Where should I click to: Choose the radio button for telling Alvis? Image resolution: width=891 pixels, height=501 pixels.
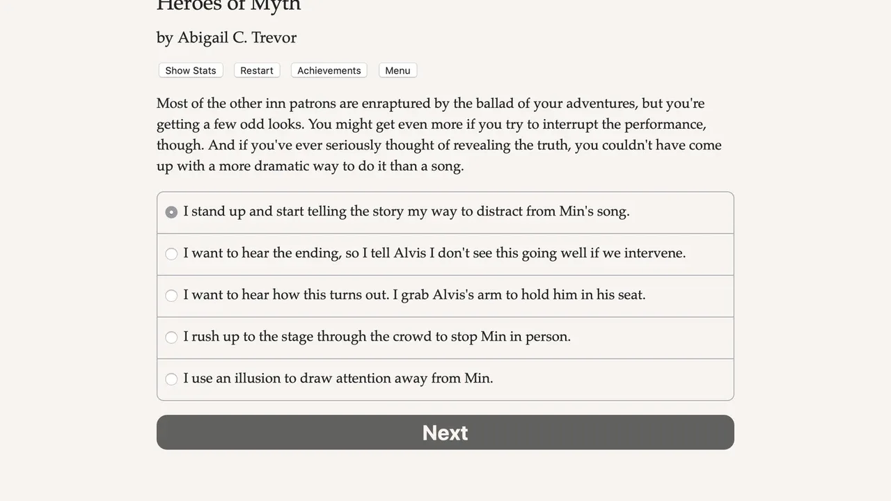[171, 254]
